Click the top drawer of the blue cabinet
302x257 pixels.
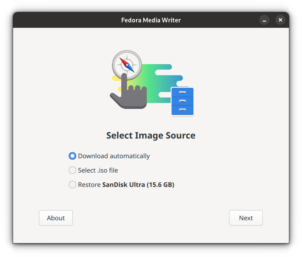point(182,92)
